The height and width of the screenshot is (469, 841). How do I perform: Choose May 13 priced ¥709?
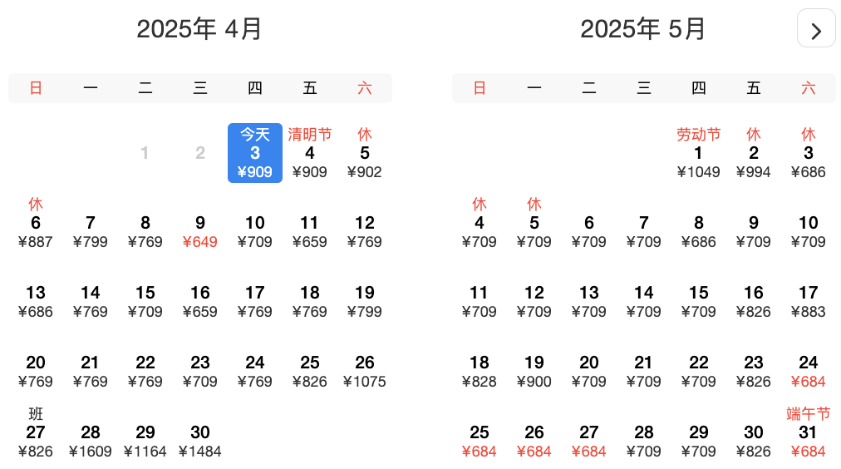[x=589, y=302]
